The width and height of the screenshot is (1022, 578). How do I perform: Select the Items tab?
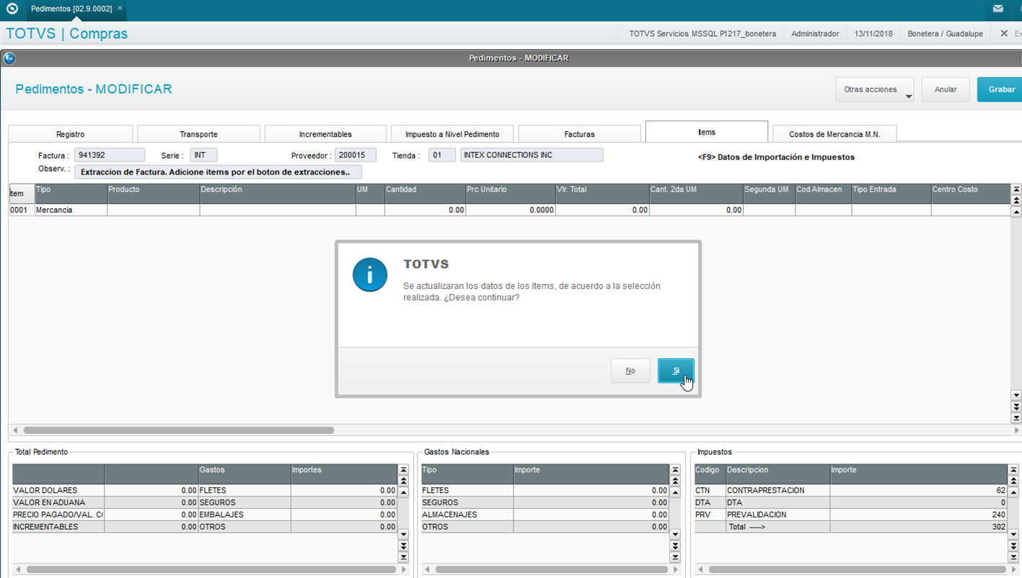coord(707,132)
